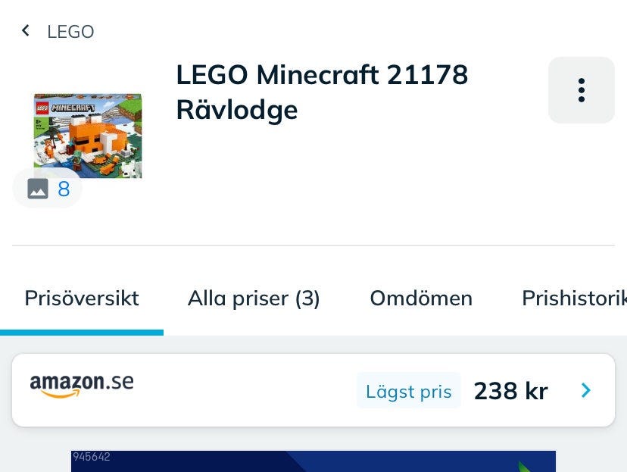The image size is (627, 472).
Task: Tap the image count number 8
Action: point(64,189)
